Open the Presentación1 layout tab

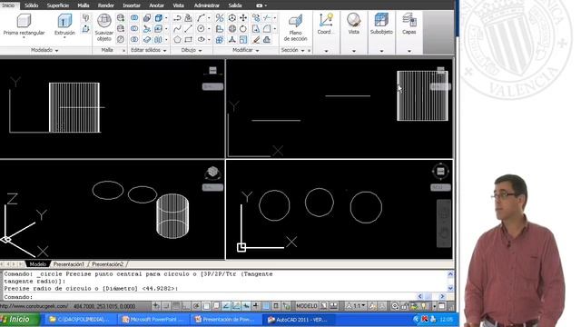tap(69, 264)
